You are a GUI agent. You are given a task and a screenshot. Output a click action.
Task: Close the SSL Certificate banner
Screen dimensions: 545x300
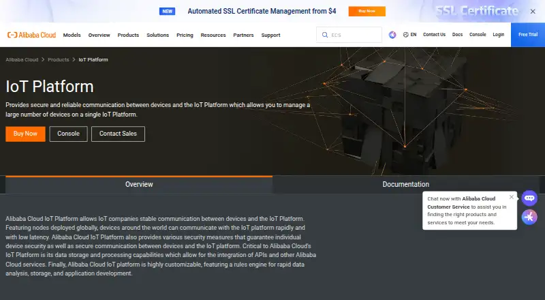click(x=533, y=12)
